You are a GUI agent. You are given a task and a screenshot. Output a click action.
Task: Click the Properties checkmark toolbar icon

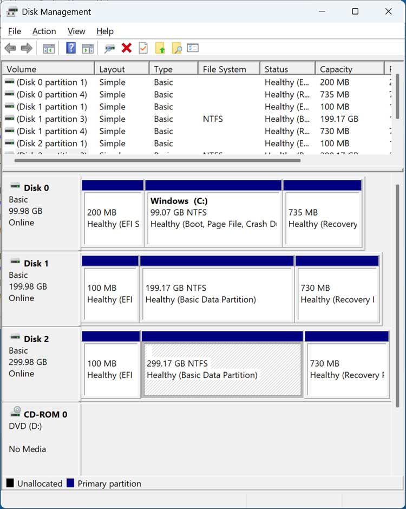point(143,48)
